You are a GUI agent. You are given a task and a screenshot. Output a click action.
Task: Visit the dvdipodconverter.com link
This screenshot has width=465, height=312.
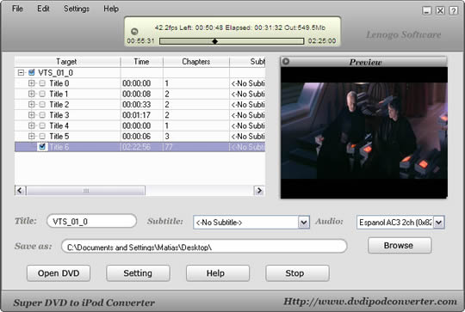pos(370,302)
